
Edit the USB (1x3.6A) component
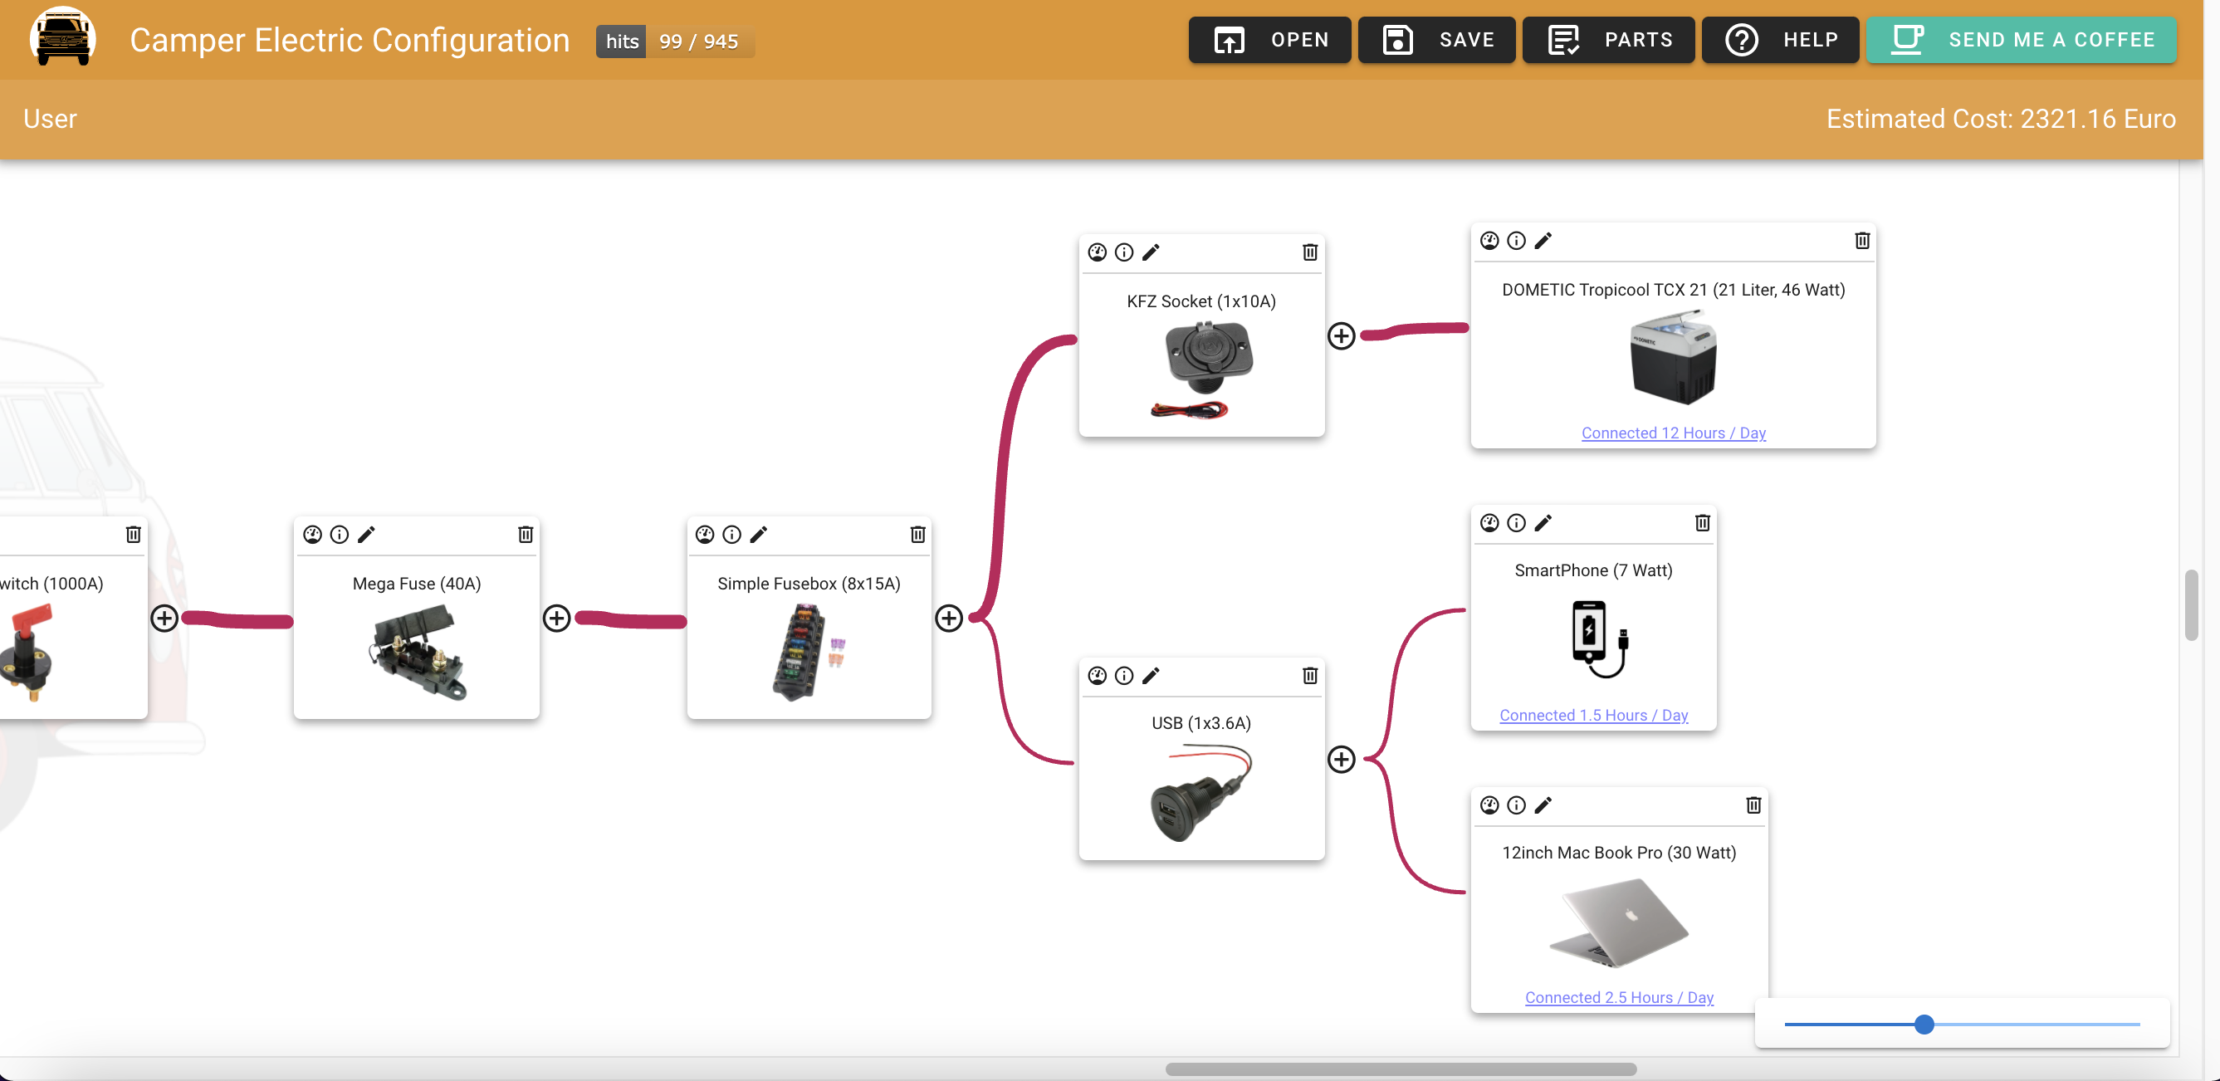[x=1152, y=675]
